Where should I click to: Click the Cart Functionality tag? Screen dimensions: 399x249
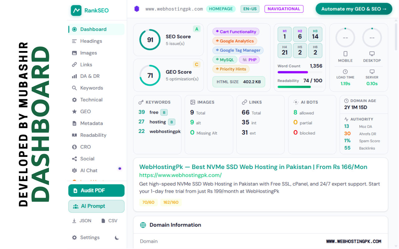coord(236,32)
